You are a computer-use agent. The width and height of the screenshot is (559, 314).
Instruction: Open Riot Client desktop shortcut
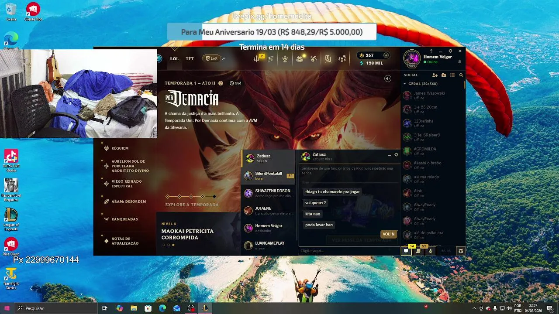pos(11,246)
